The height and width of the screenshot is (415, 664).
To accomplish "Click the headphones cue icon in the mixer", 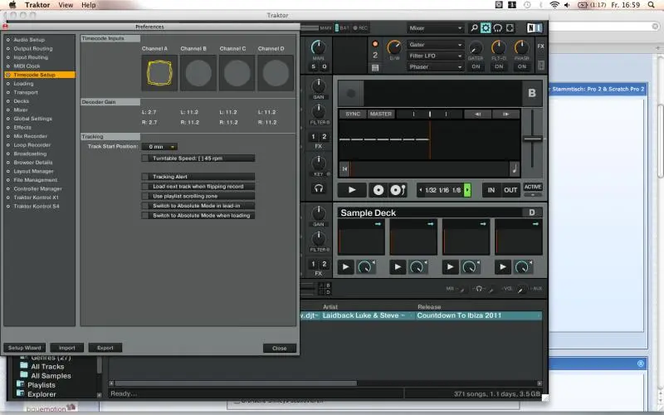I will point(318,188).
